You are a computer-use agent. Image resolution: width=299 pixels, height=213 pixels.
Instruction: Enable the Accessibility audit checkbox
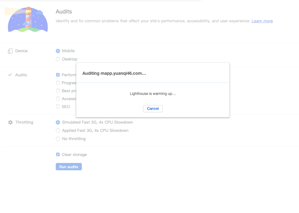[x=58, y=99]
